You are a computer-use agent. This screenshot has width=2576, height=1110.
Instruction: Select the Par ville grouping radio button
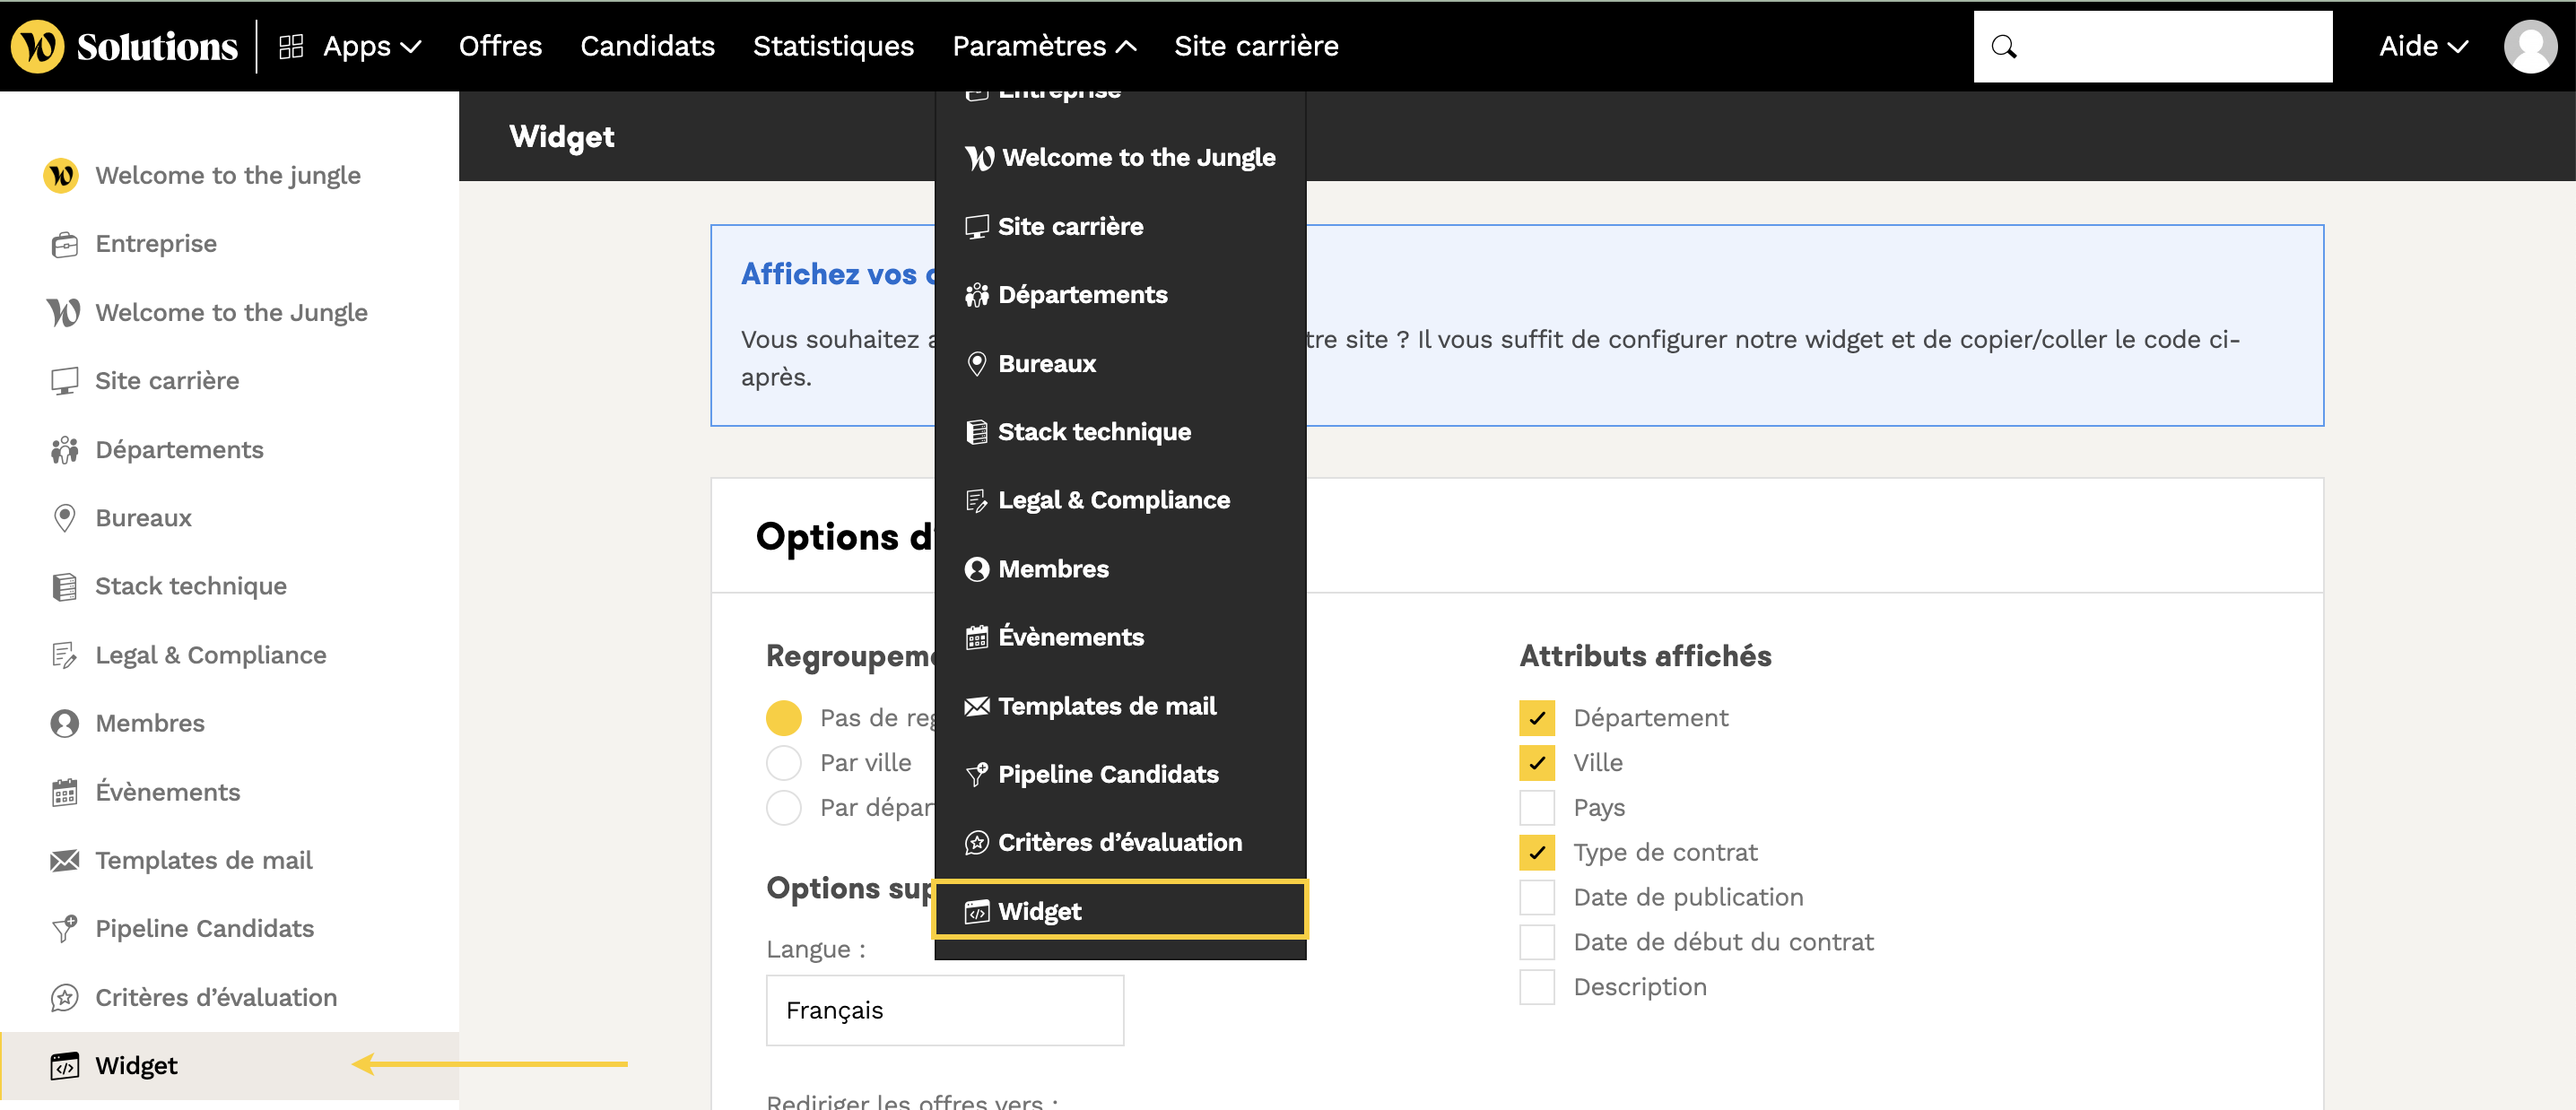783,763
